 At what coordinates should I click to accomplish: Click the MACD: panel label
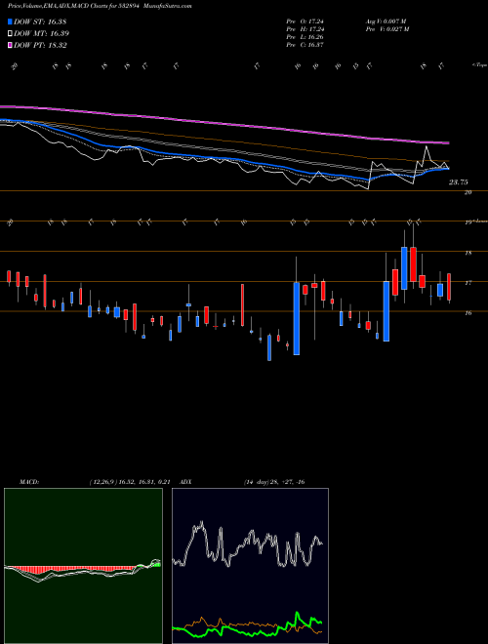pyautogui.click(x=29, y=482)
